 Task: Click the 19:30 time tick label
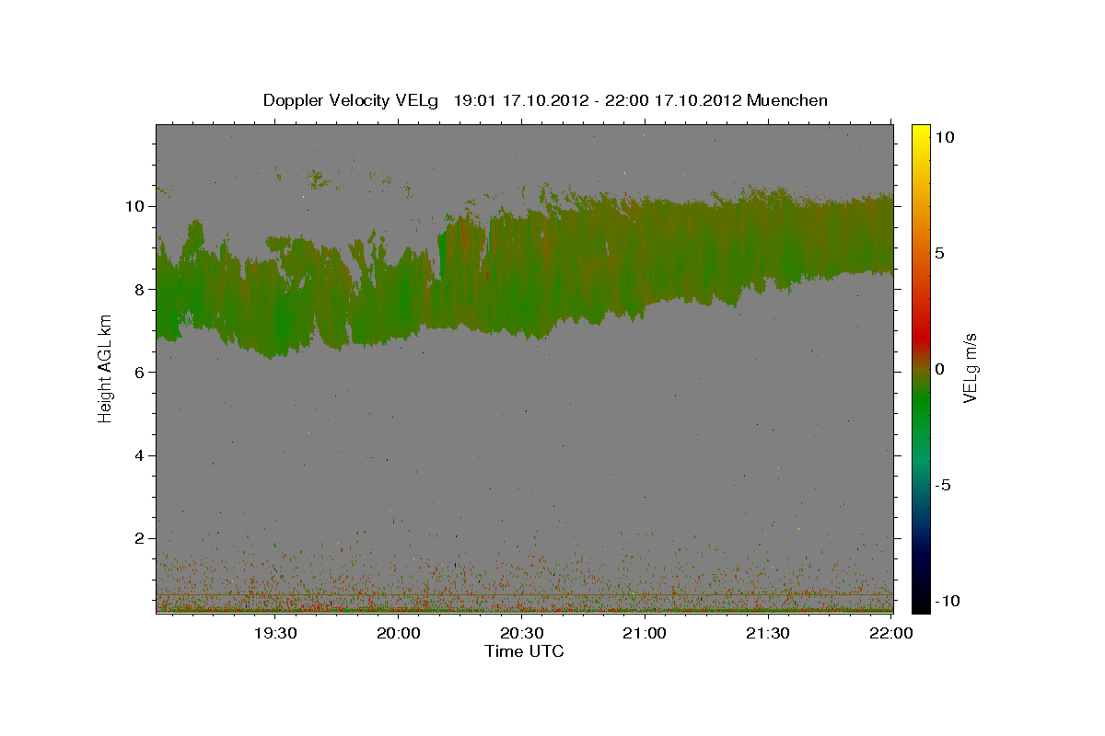pyautogui.click(x=274, y=633)
